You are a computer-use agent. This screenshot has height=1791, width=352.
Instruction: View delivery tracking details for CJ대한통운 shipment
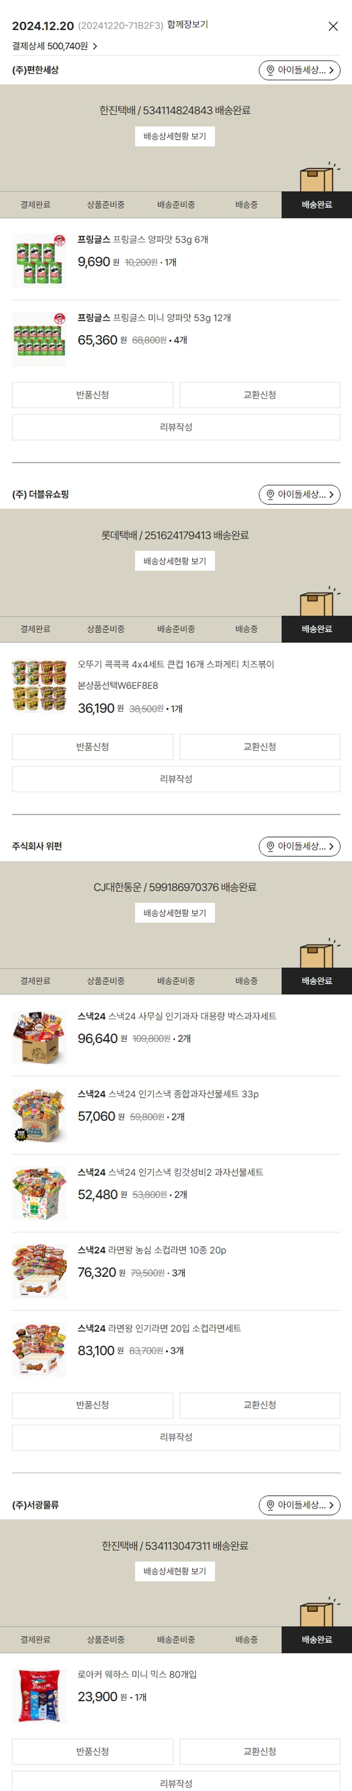point(175,913)
